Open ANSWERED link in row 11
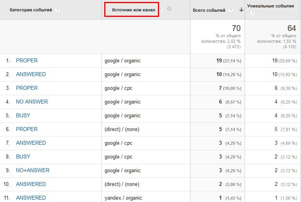The width and height of the screenshot is (301, 202). (31, 198)
